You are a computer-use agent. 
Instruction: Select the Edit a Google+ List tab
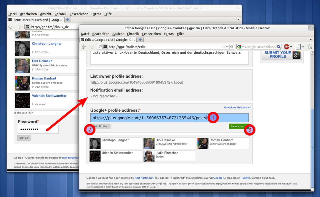click(x=108, y=39)
